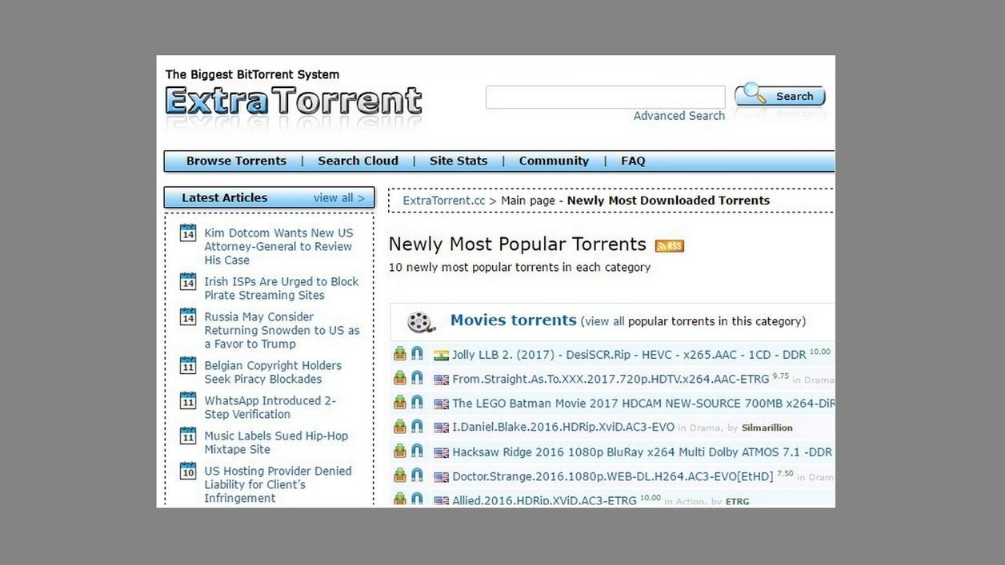Click the 'Newly Most Popular Torrents' page heading
This screenshot has height=565, width=1005.
(518, 244)
